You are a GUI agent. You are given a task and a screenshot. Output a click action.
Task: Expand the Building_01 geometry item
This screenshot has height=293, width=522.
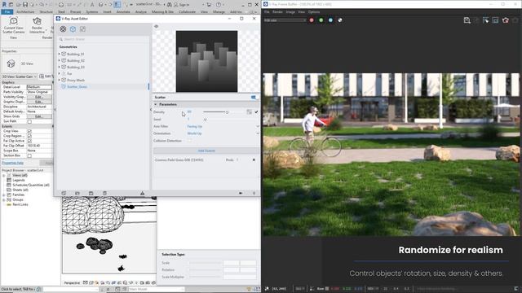60,54
